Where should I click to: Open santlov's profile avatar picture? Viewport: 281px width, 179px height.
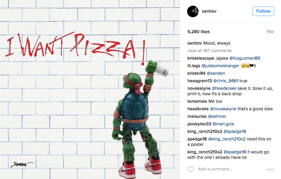click(193, 11)
